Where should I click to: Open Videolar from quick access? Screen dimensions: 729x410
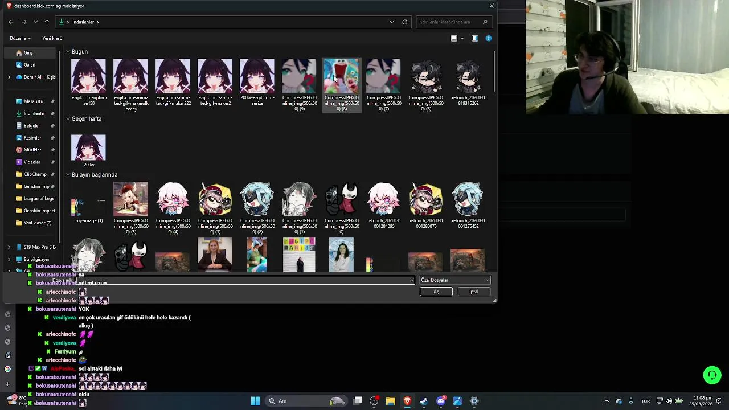[x=32, y=162]
